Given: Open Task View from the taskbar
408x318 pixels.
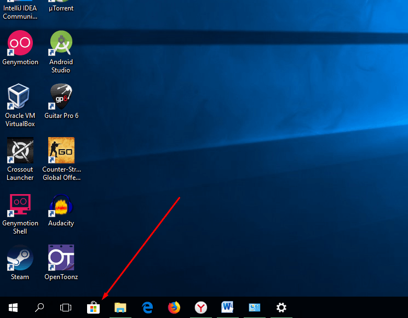Looking at the screenshot, I should pyautogui.click(x=66, y=308).
